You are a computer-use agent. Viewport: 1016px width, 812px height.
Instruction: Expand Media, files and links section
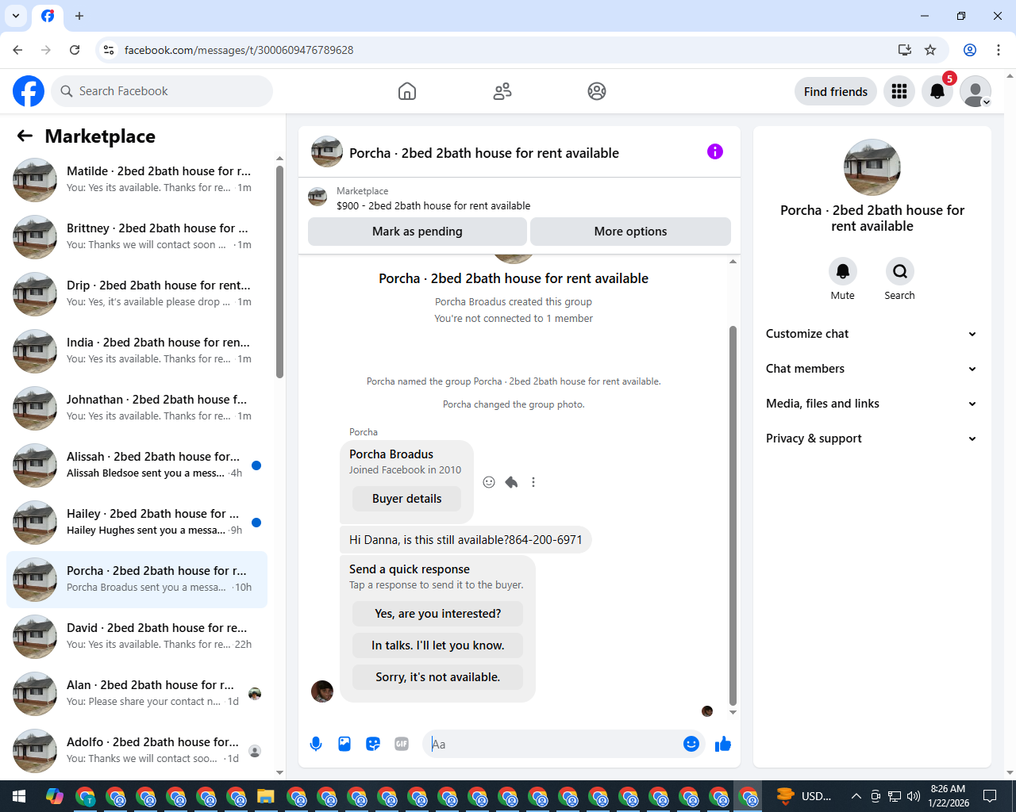[871, 404]
